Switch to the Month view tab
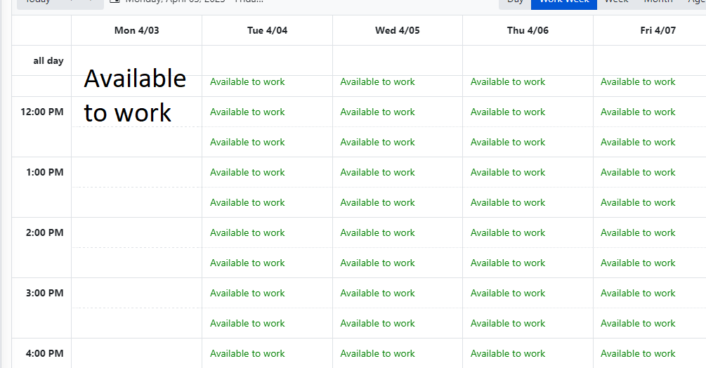 (658, 3)
